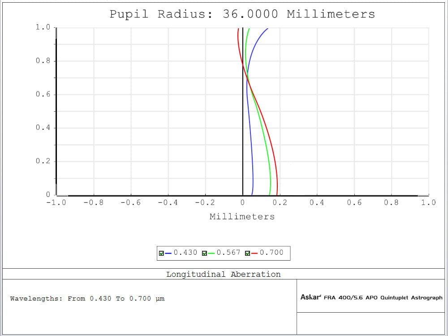Uncheck the 0.430 wavelength checkbox

pyautogui.click(x=161, y=253)
